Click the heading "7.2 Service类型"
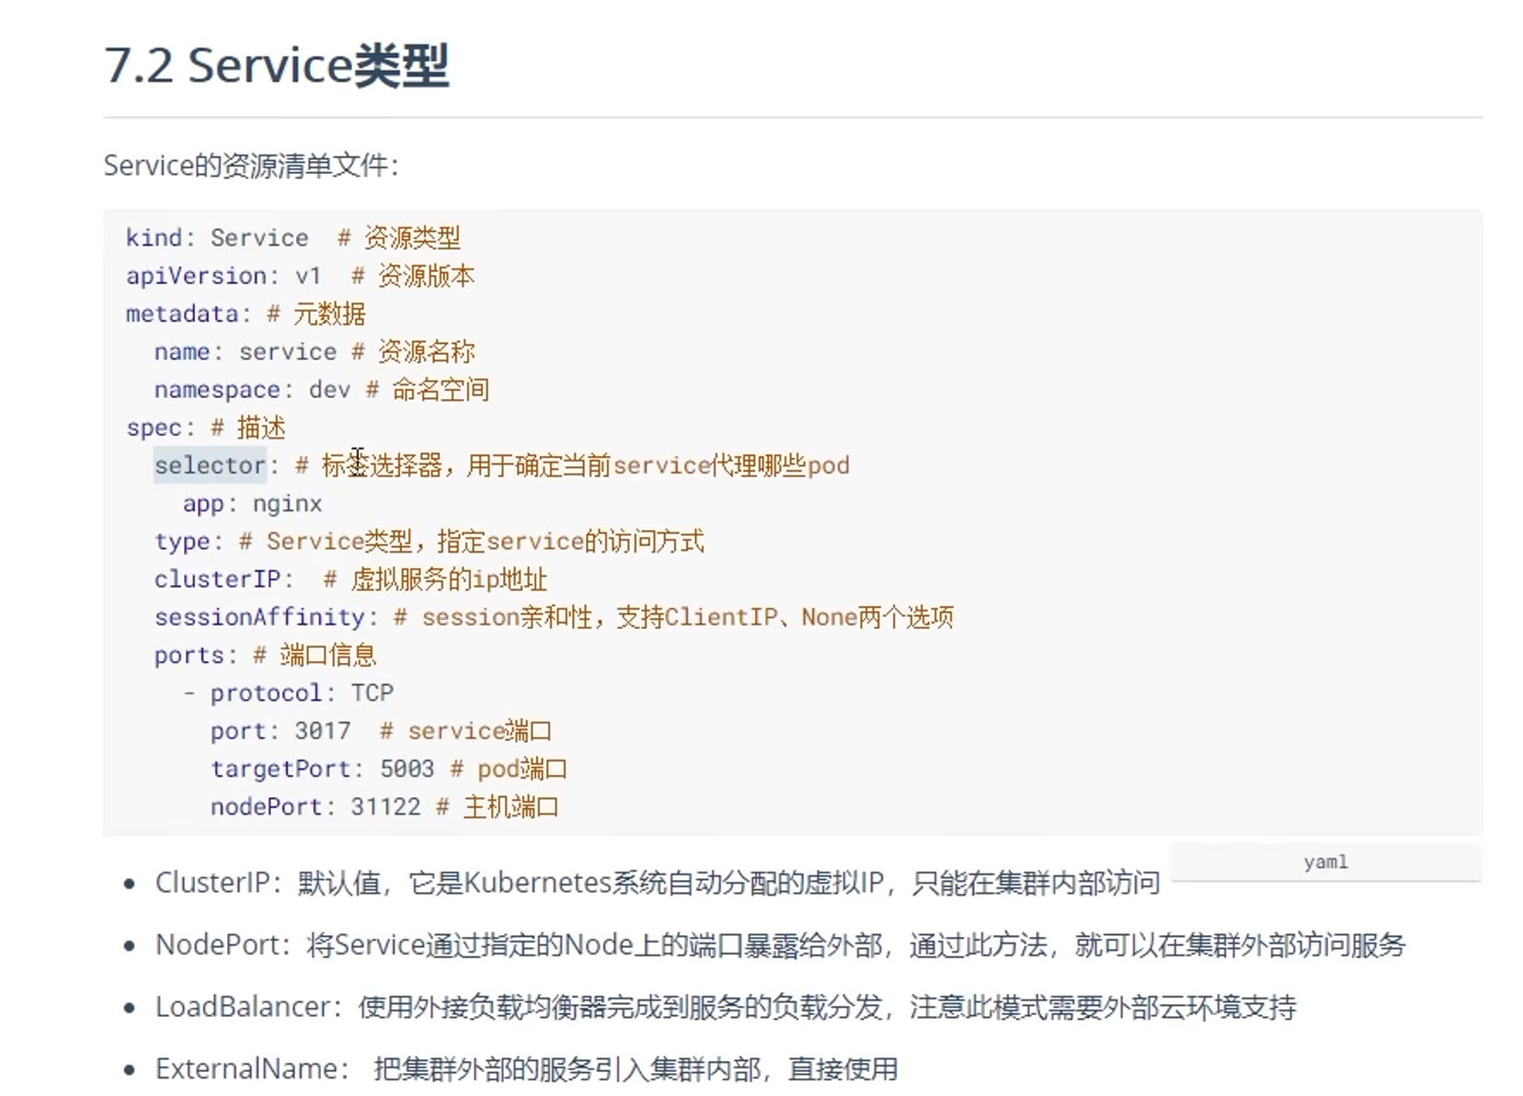Viewport: 1523px width, 1096px height. [277, 65]
